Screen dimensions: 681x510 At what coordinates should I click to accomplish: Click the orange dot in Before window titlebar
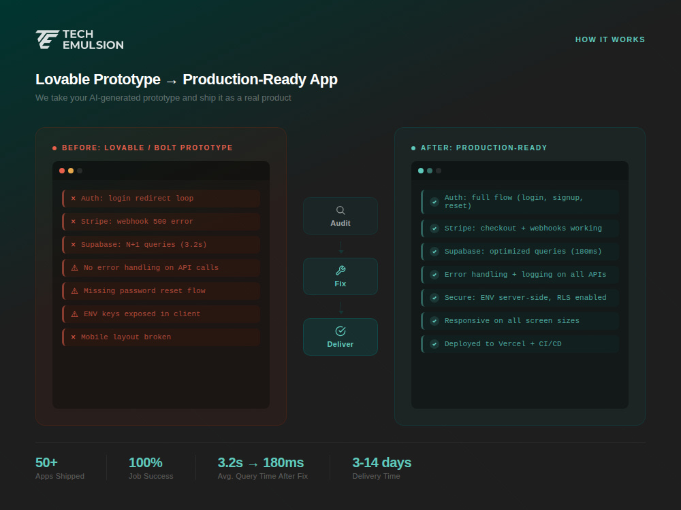(71, 171)
